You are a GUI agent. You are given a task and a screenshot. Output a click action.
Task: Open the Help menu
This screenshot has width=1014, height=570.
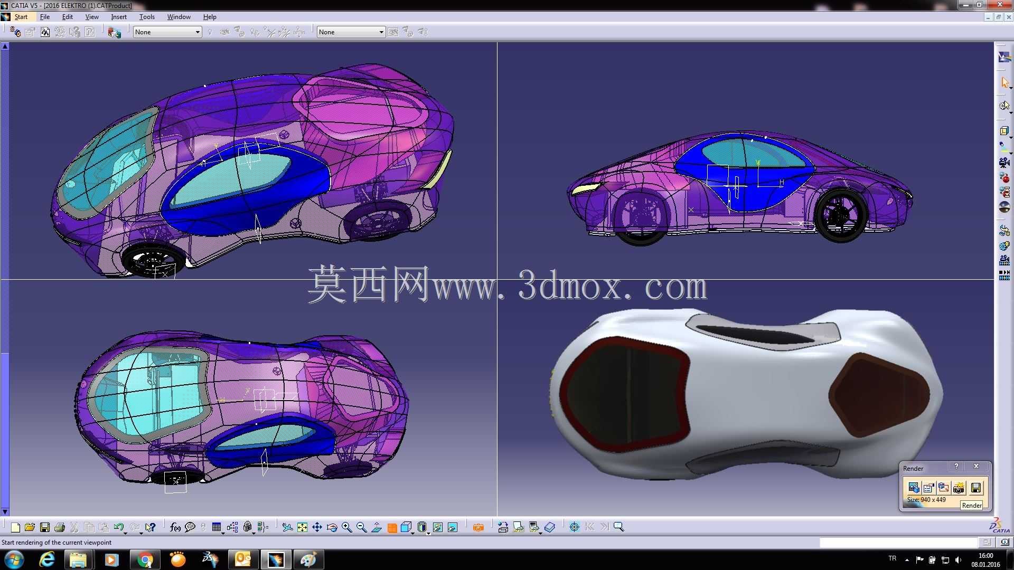click(x=210, y=17)
